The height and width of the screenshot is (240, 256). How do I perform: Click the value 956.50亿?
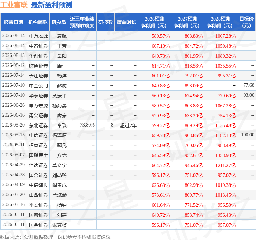coord(226,205)
